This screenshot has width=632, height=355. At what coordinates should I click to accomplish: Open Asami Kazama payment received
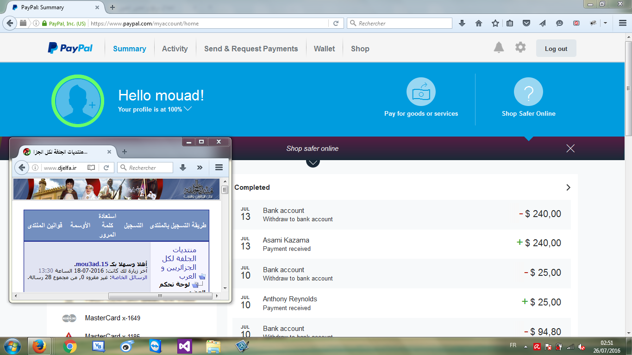coord(401,244)
